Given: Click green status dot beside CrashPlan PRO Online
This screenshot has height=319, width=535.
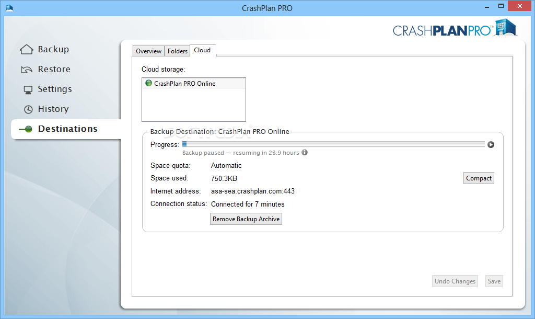Looking at the screenshot, I should click(x=148, y=83).
